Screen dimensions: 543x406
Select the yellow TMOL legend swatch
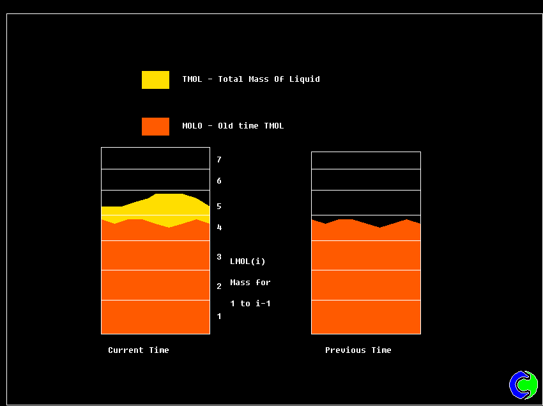click(155, 80)
